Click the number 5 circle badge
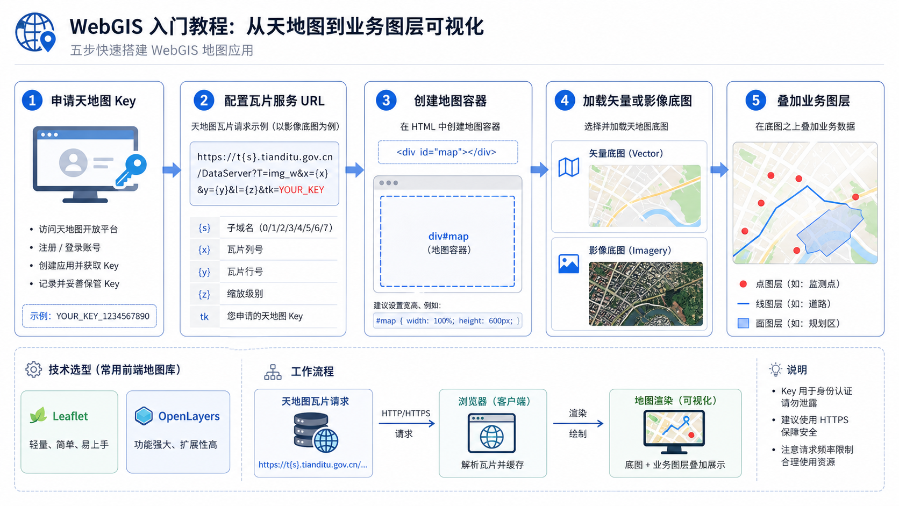The image size is (899, 506). coord(755,101)
